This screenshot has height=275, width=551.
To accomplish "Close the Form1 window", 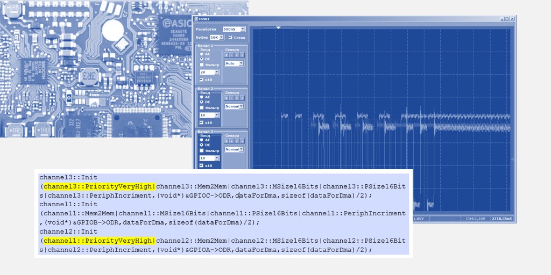I will [512, 19].
